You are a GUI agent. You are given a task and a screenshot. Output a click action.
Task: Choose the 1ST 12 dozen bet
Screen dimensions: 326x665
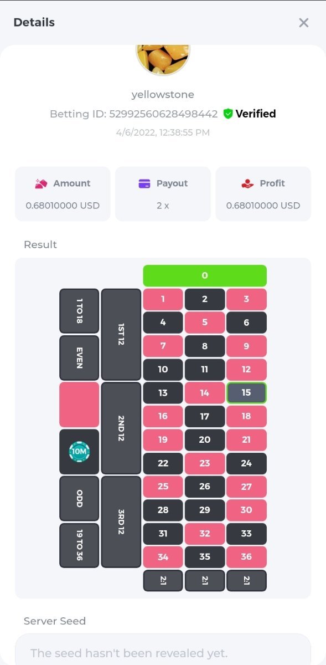[121, 334]
